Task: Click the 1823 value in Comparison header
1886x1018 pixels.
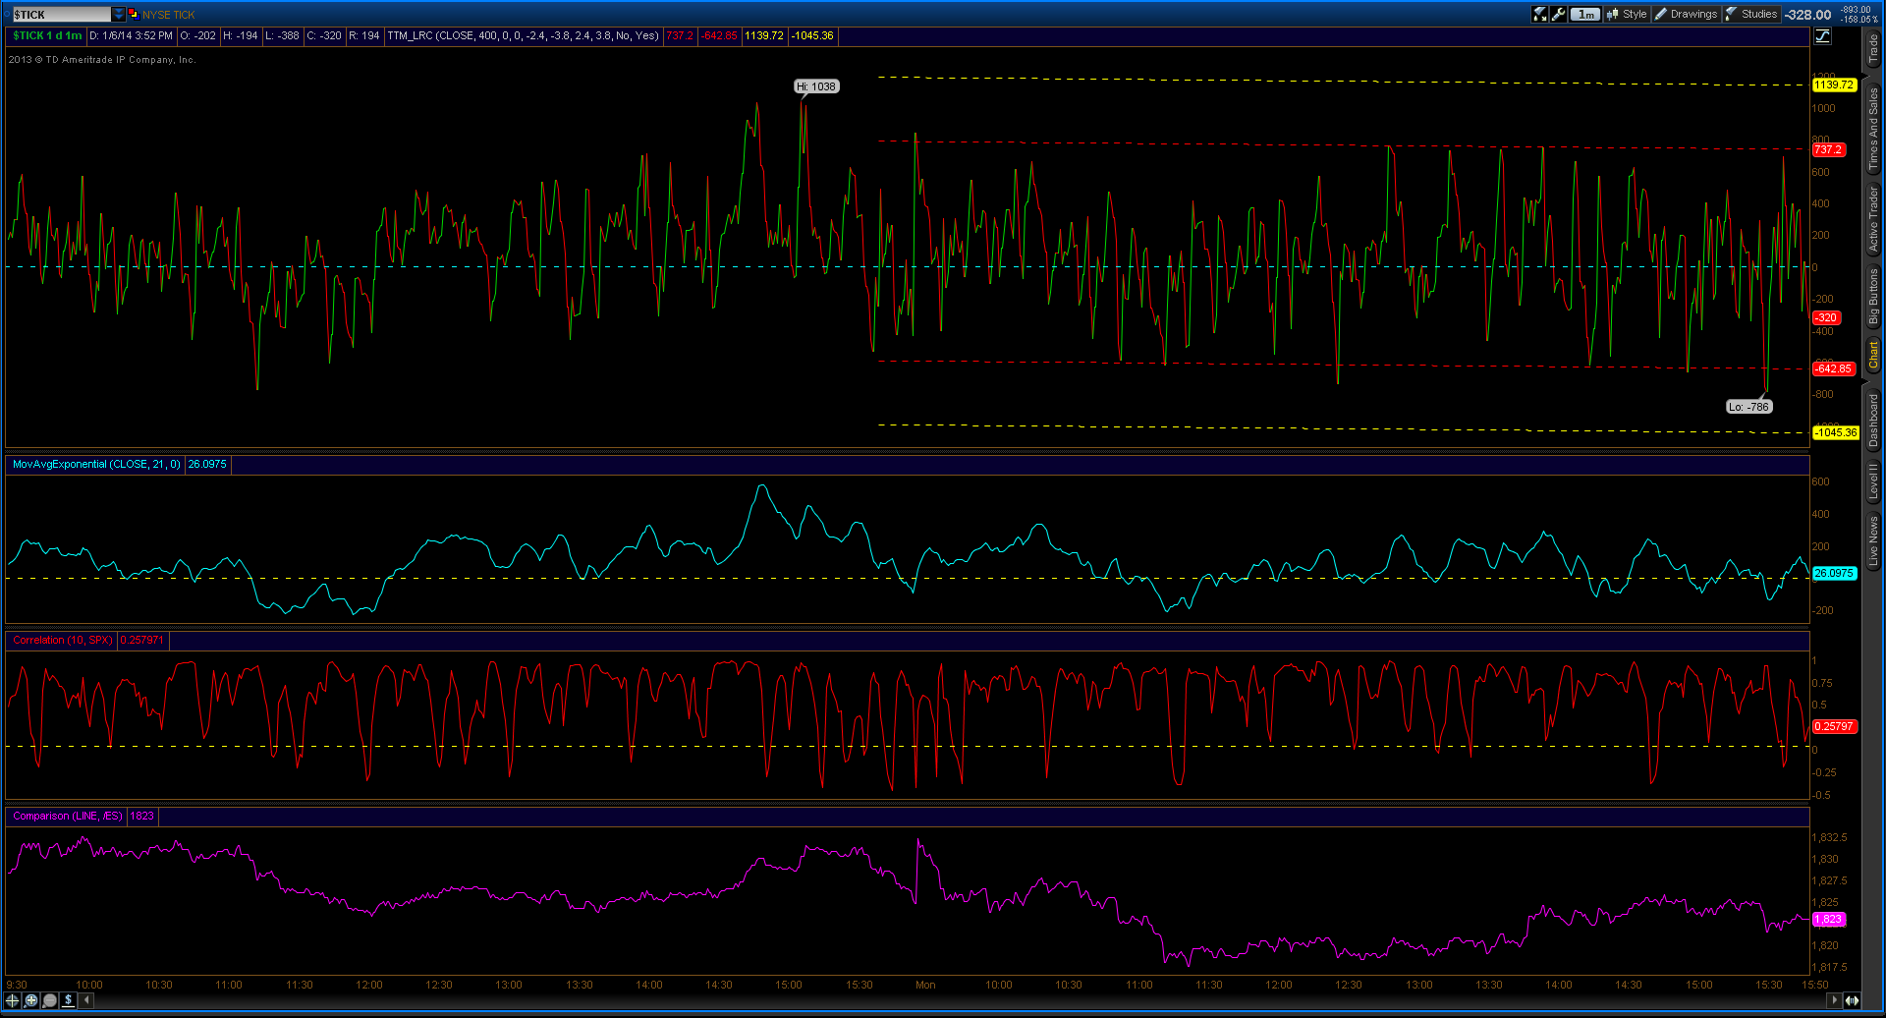Action: click(142, 816)
